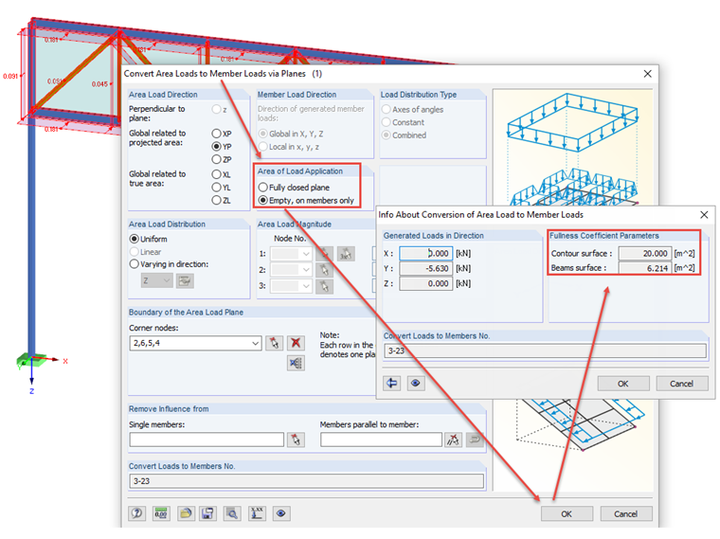The image size is (720, 539).
Task: Select Local in x, y, z member load direction
Action: pos(263,147)
